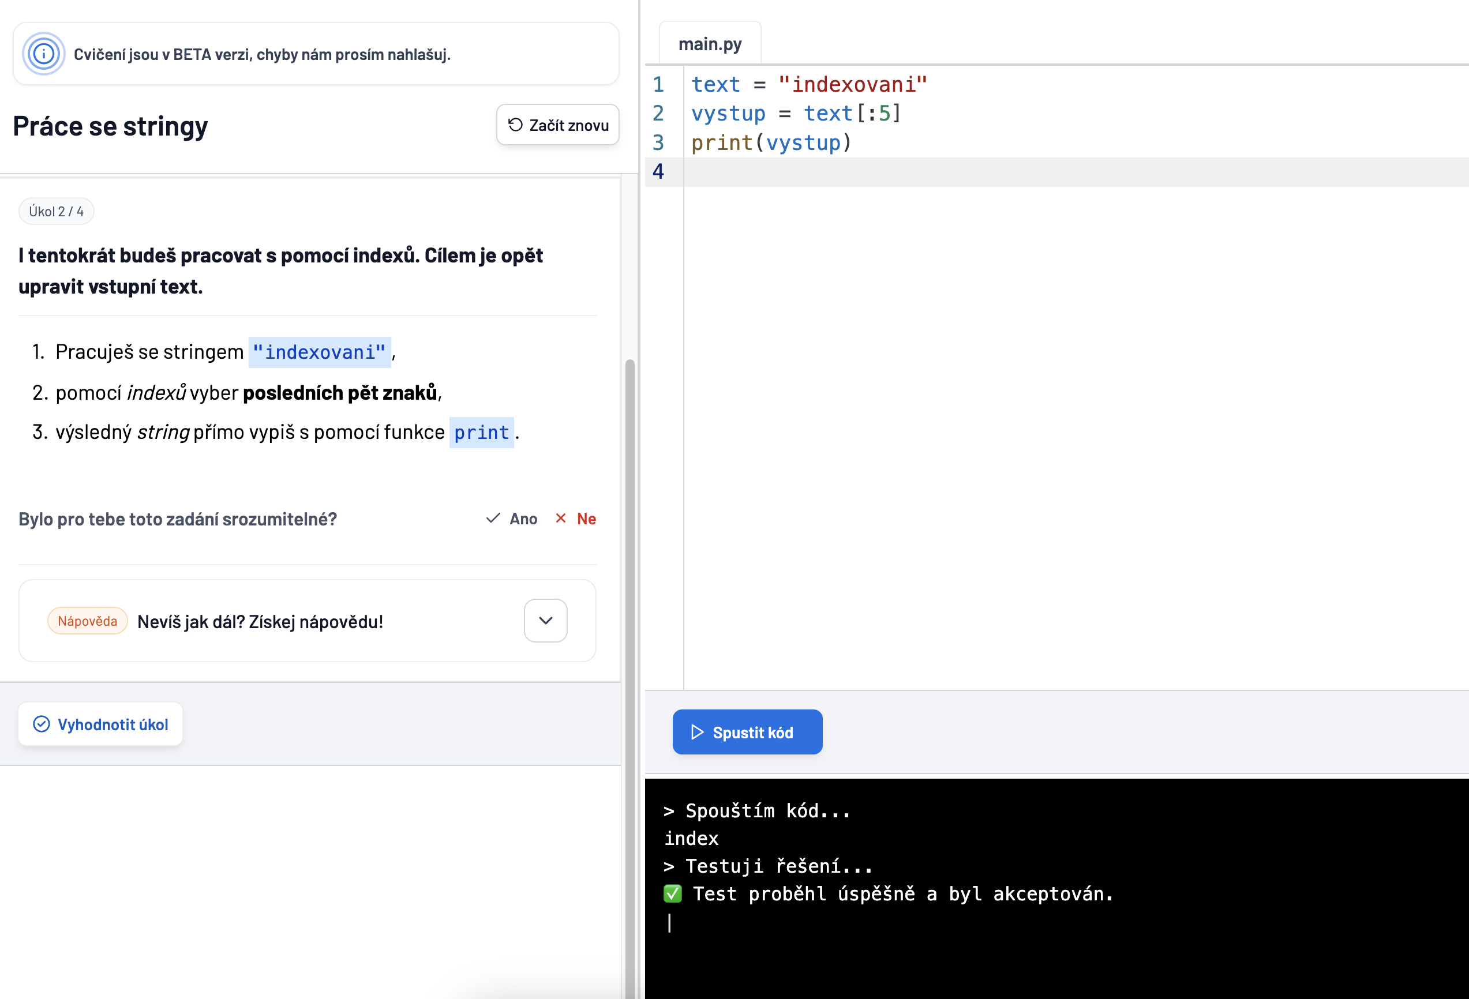Screen dimensions: 1469x999
Task: Click the Vyhodnotit úkol button
Action: point(101,724)
